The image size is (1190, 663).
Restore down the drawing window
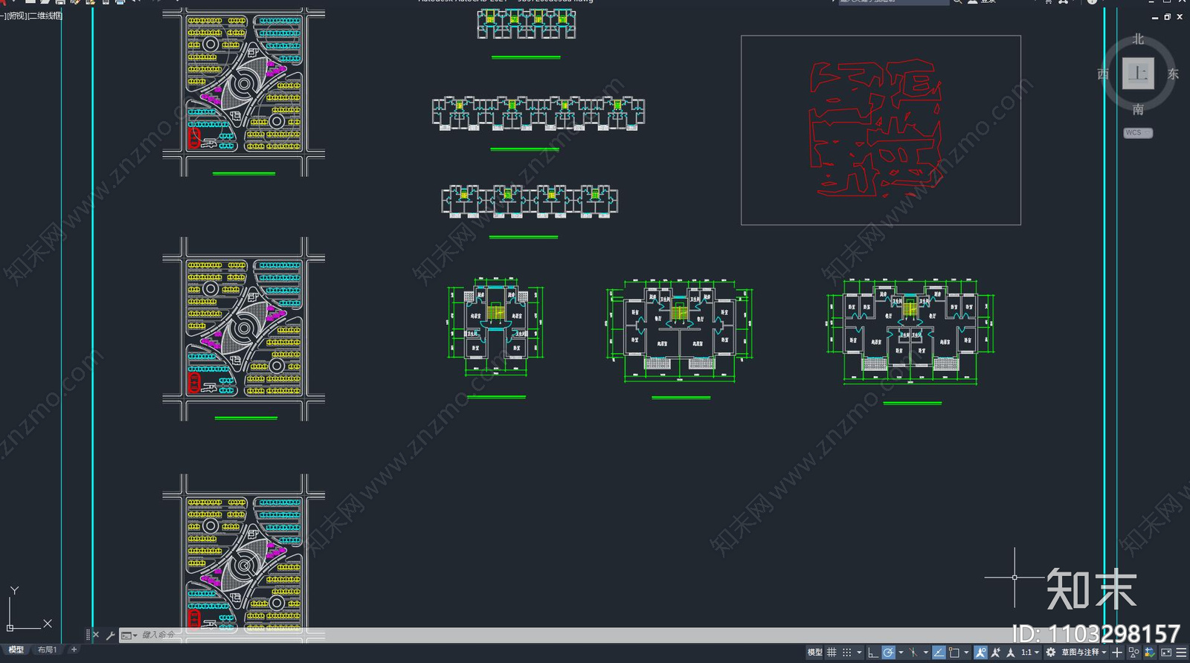[x=1167, y=17]
